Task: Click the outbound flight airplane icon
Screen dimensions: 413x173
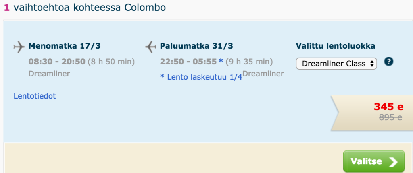Action: point(19,47)
